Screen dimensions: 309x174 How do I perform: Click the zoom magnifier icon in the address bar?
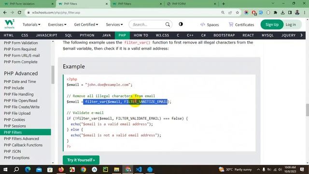[x=223, y=13]
